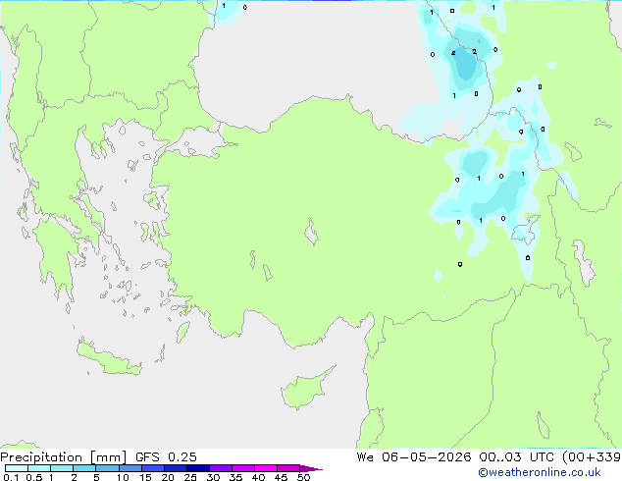Select the 1–2 mm legend color swatch
622x481 pixels.
[62, 468]
